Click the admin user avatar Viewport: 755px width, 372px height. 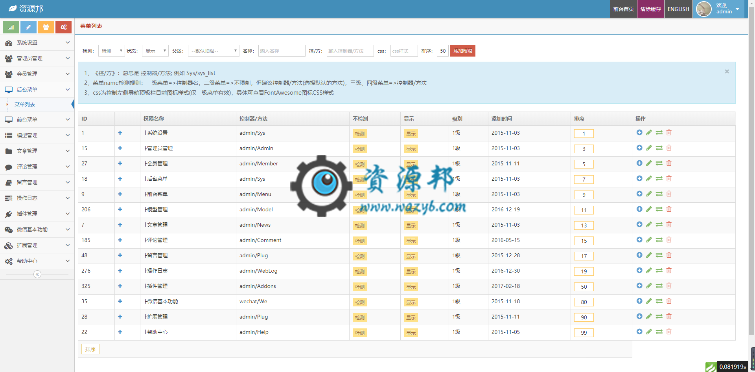pyautogui.click(x=704, y=9)
